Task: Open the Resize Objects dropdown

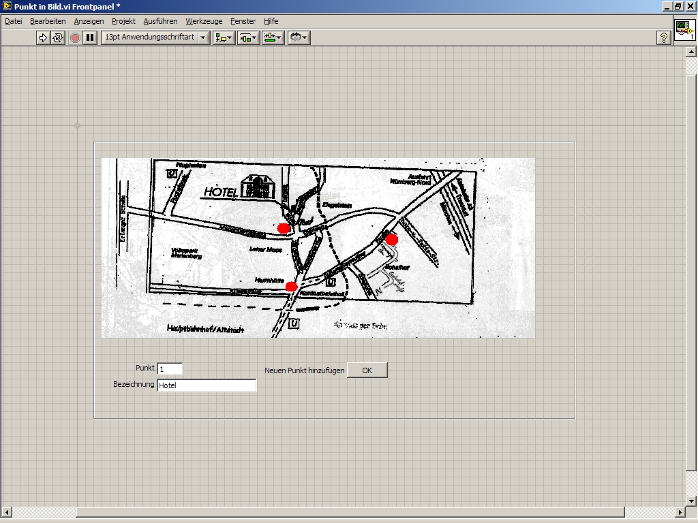Action: click(x=273, y=38)
